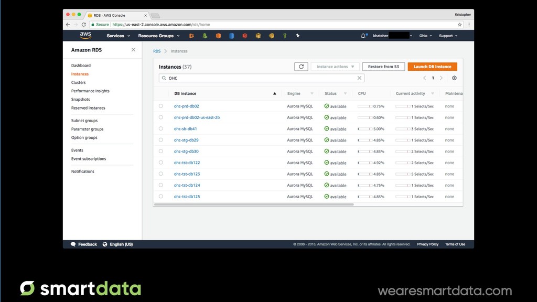Screen dimensions: 537x302
Task: Open the Ohio region dropdown
Action: [425, 36]
